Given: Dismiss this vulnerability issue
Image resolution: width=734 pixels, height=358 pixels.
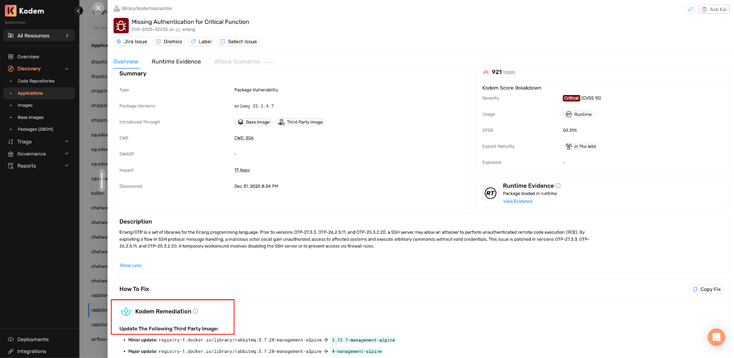Looking at the screenshot, I should pyautogui.click(x=169, y=41).
